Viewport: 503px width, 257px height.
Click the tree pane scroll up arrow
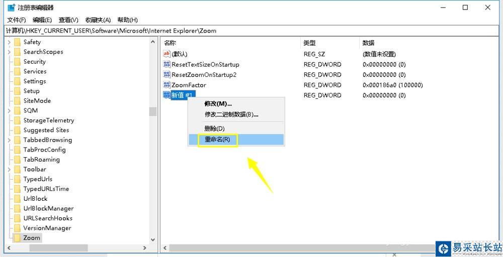[153, 41]
